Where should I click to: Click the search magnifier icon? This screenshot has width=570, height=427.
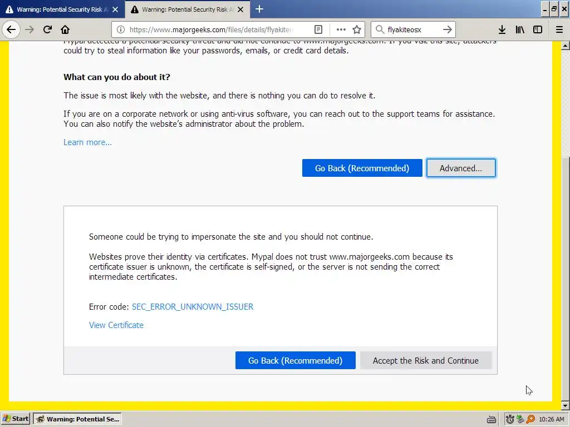[380, 29]
